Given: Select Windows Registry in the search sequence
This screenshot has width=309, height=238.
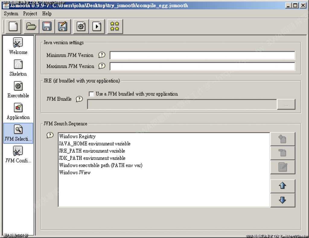Looking at the screenshot, I should 77,136.
